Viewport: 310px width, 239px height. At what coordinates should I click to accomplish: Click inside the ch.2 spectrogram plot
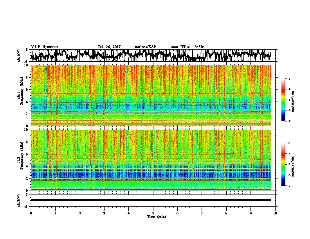[x=151, y=160]
